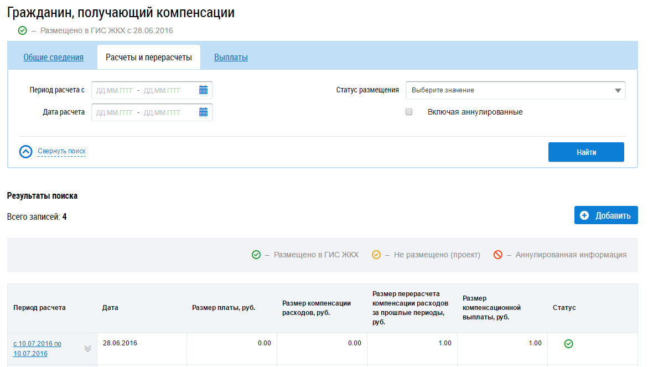Open calendar for Период расчета field
648x367 pixels.
(x=203, y=90)
